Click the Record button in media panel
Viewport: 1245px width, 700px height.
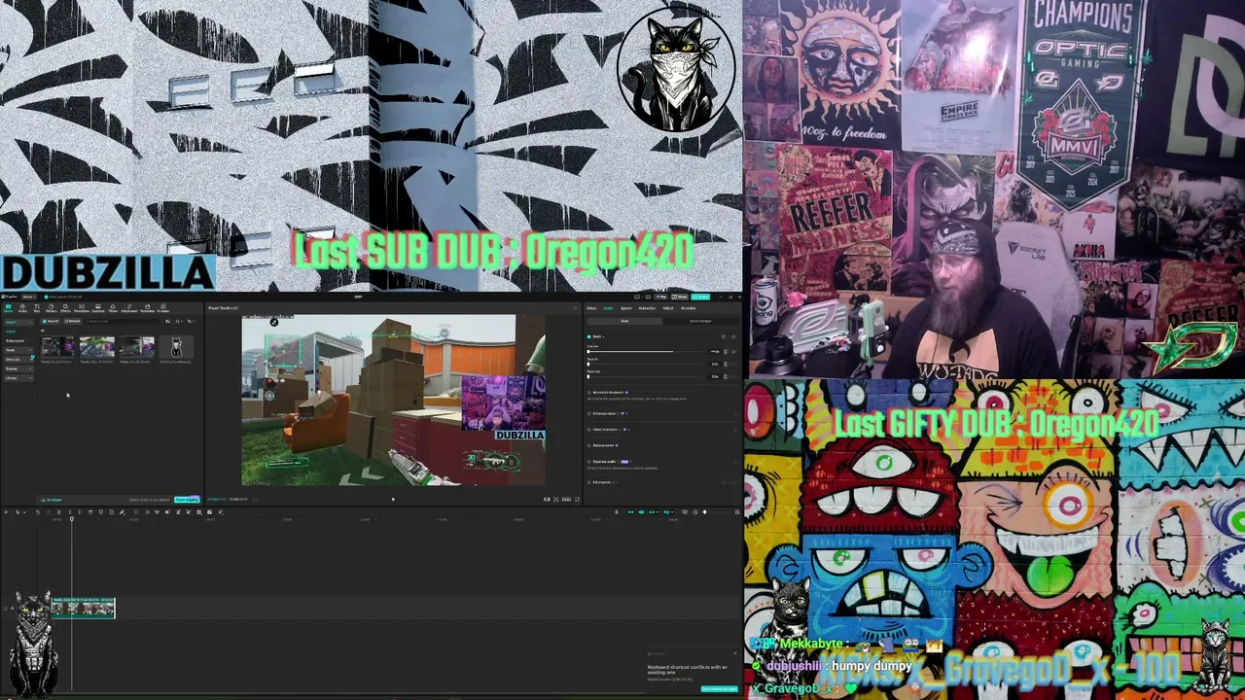[72, 321]
